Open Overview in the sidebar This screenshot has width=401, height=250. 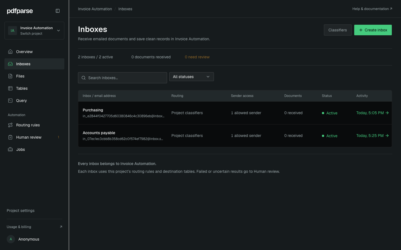tap(34, 52)
